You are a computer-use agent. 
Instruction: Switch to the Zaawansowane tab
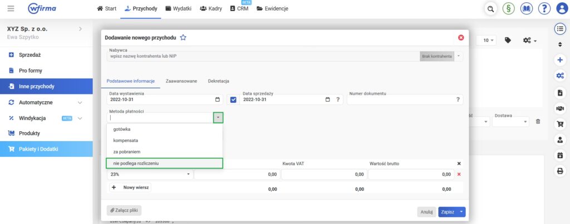(181, 81)
